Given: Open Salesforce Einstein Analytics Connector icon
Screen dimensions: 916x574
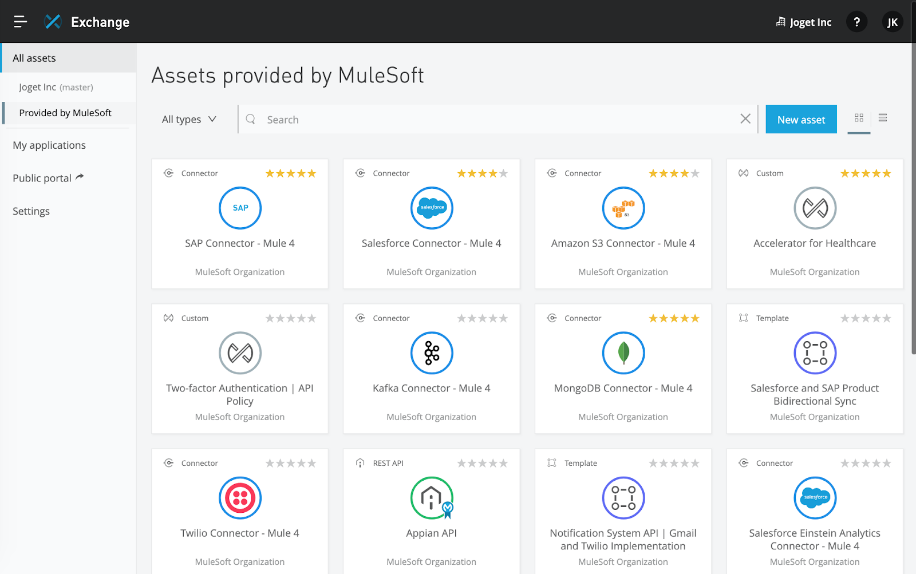Looking at the screenshot, I should (815, 498).
